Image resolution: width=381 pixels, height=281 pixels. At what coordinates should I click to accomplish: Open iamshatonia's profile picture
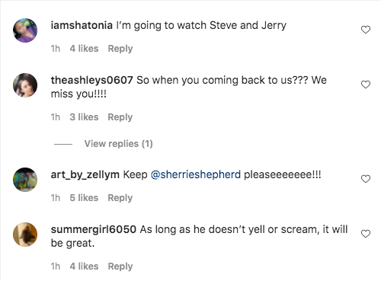25,30
